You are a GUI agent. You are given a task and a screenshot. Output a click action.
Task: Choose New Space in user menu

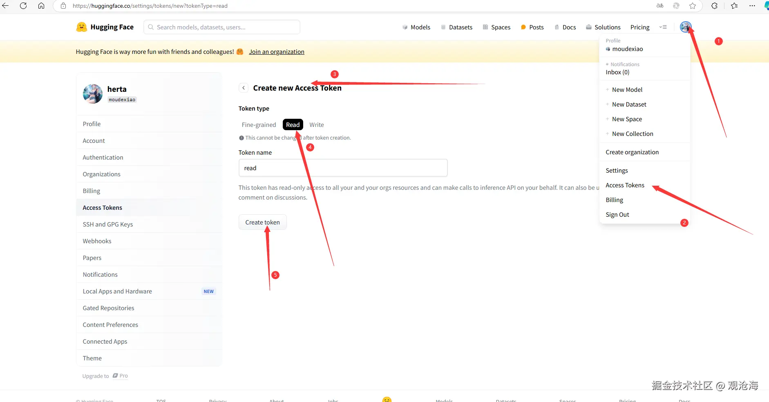pos(644,119)
